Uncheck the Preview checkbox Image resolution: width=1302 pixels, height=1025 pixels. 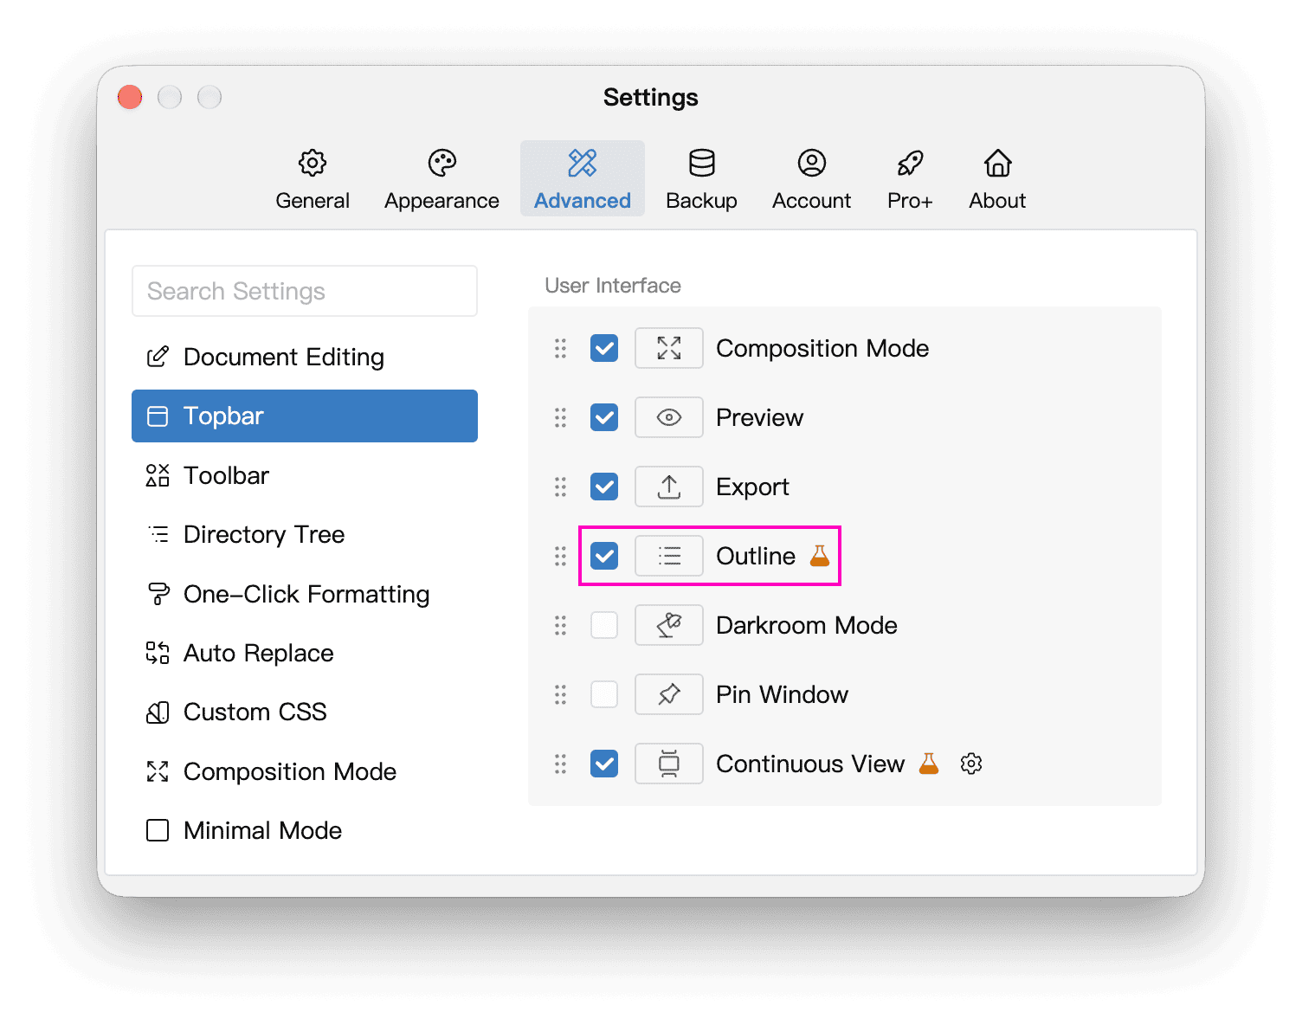[604, 417]
